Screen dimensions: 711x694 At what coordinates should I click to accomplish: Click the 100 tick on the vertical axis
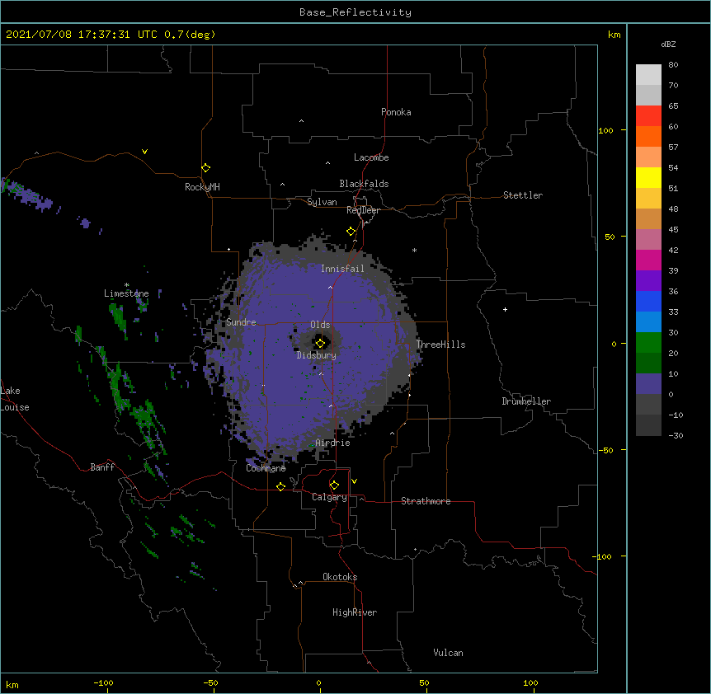pos(605,130)
